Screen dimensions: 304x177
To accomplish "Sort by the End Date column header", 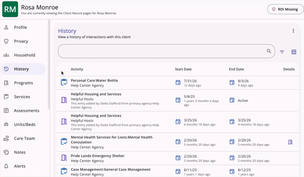I will click(x=236, y=69).
